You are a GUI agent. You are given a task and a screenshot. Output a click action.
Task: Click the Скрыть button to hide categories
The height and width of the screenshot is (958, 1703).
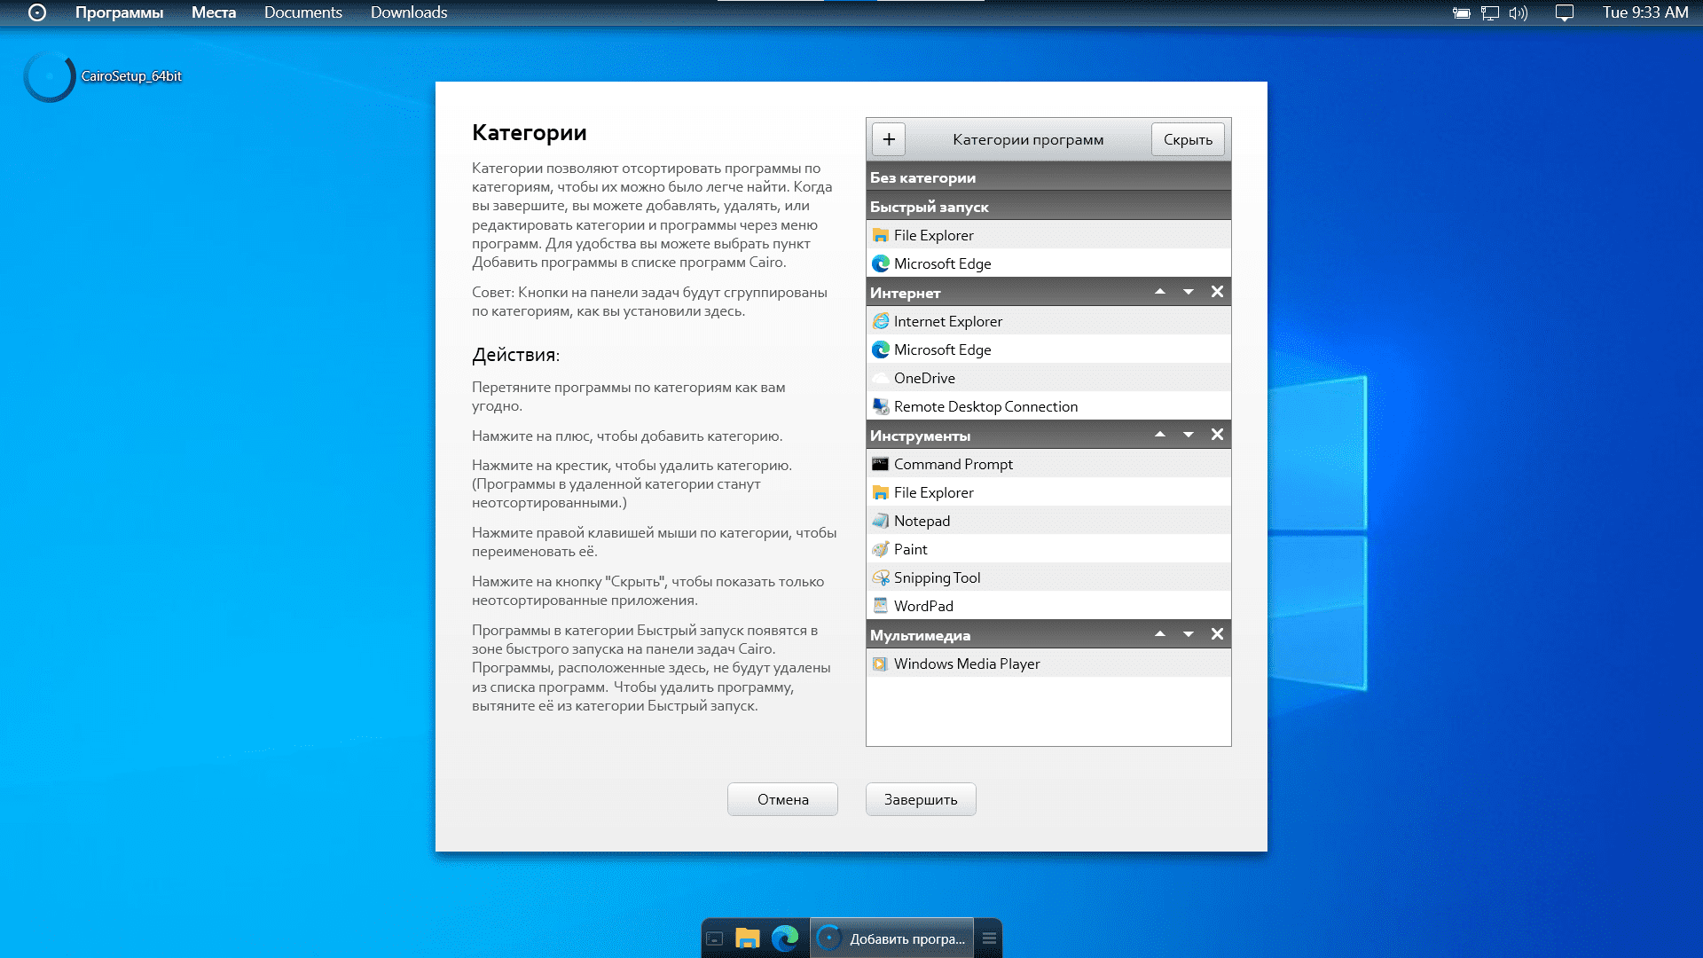[x=1187, y=139]
